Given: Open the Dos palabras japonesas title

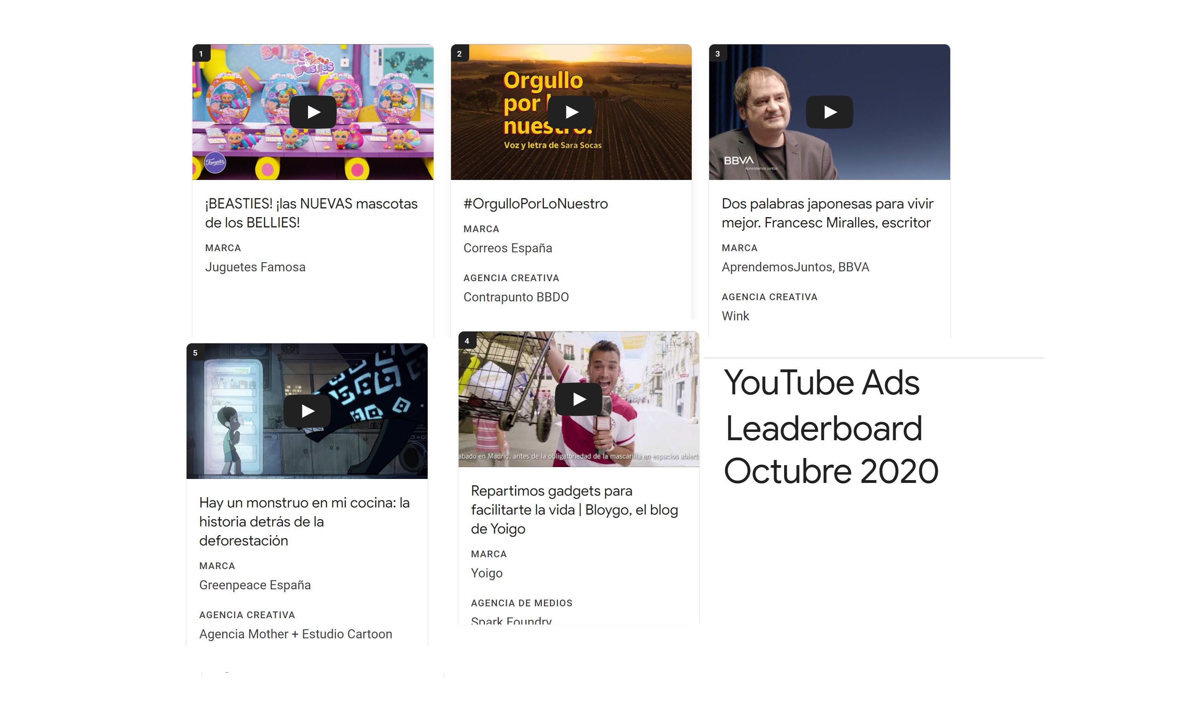Looking at the screenshot, I should coord(827,213).
